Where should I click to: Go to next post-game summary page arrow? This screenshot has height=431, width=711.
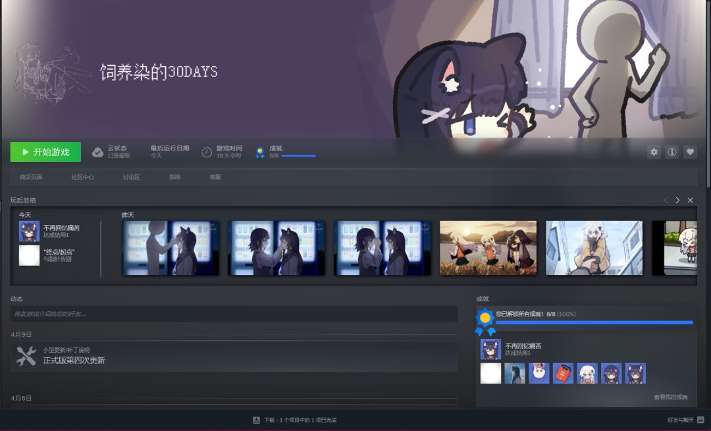677,200
